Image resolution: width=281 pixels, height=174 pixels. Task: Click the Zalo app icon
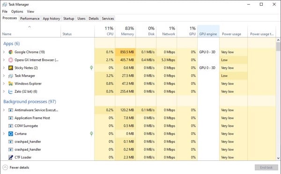pyautogui.click(x=11, y=92)
